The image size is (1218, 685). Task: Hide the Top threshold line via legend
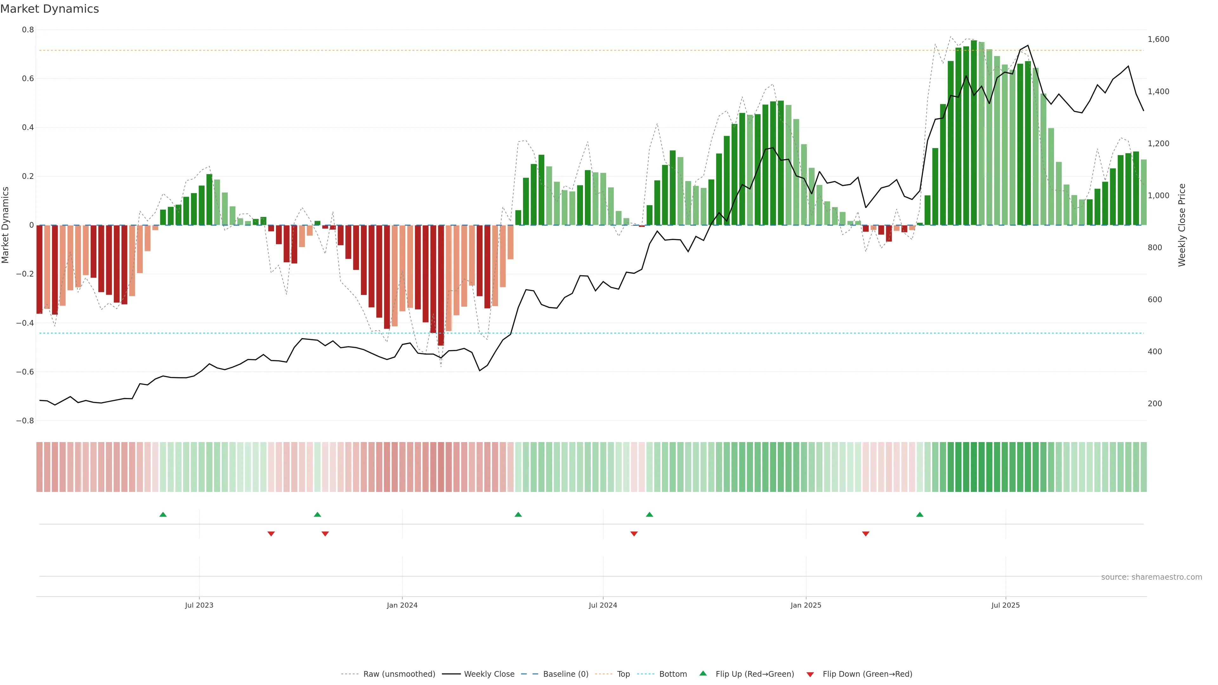[623, 674]
